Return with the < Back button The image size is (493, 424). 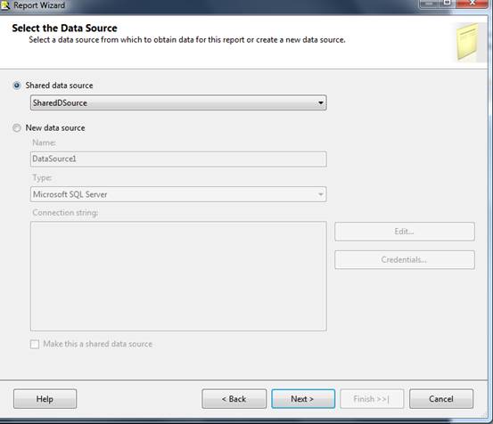(234, 399)
